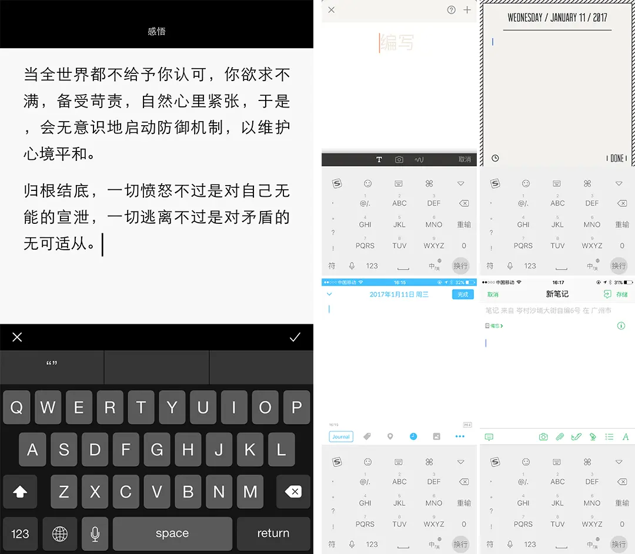The width and height of the screenshot is (635, 554).
Task: Toggle the small MD markdown indicator
Action: click(x=467, y=424)
